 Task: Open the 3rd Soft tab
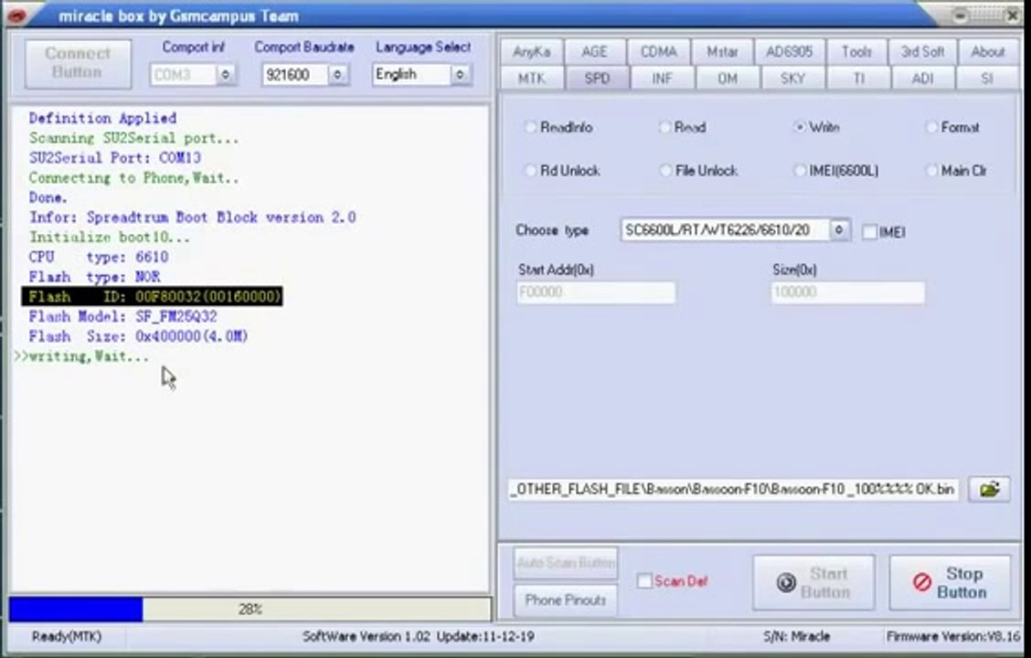point(922,52)
